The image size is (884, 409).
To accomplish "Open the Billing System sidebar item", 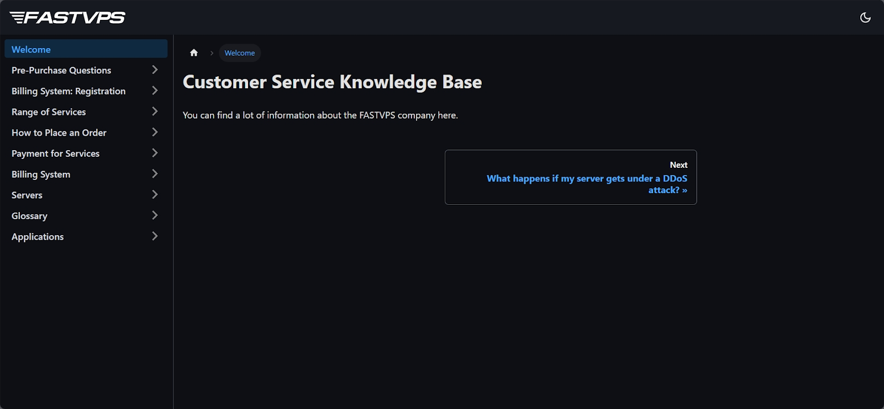I will (x=41, y=174).
